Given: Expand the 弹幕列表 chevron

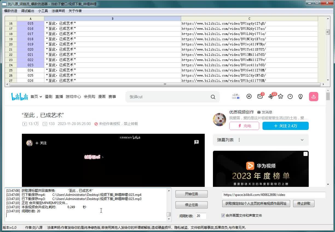Looking at the screenshot, I should (302, 140).
